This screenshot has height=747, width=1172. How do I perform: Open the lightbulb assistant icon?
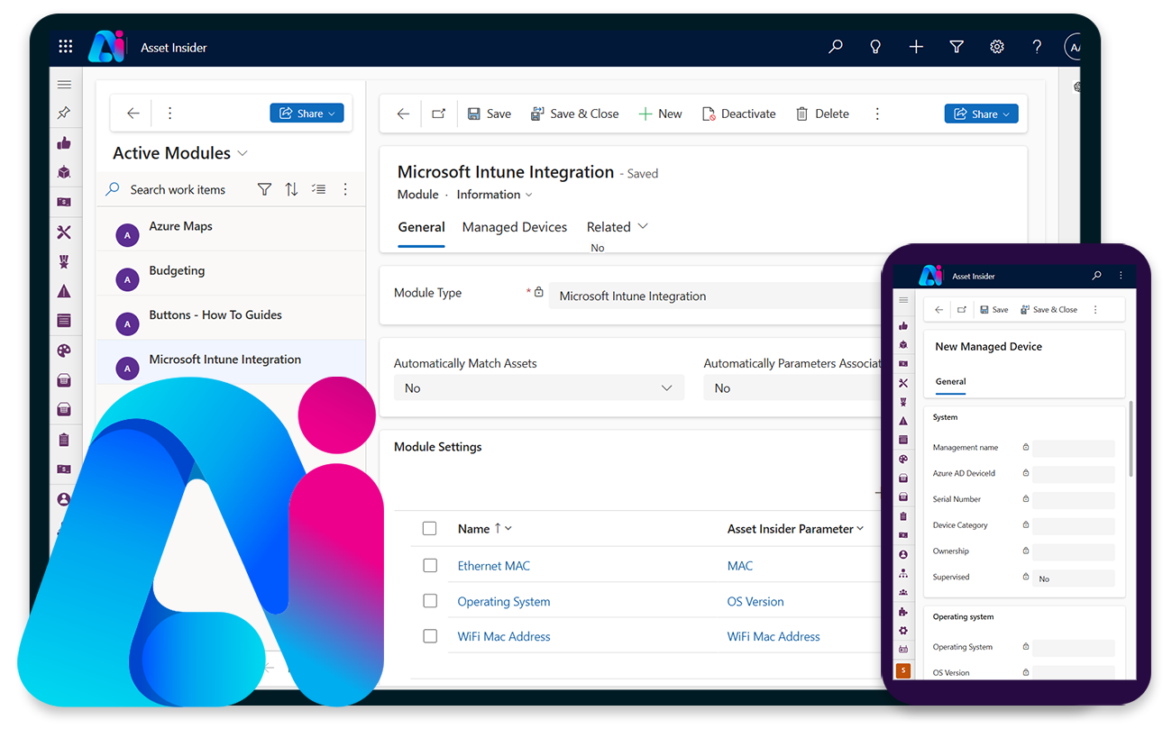tap(875, 47)
